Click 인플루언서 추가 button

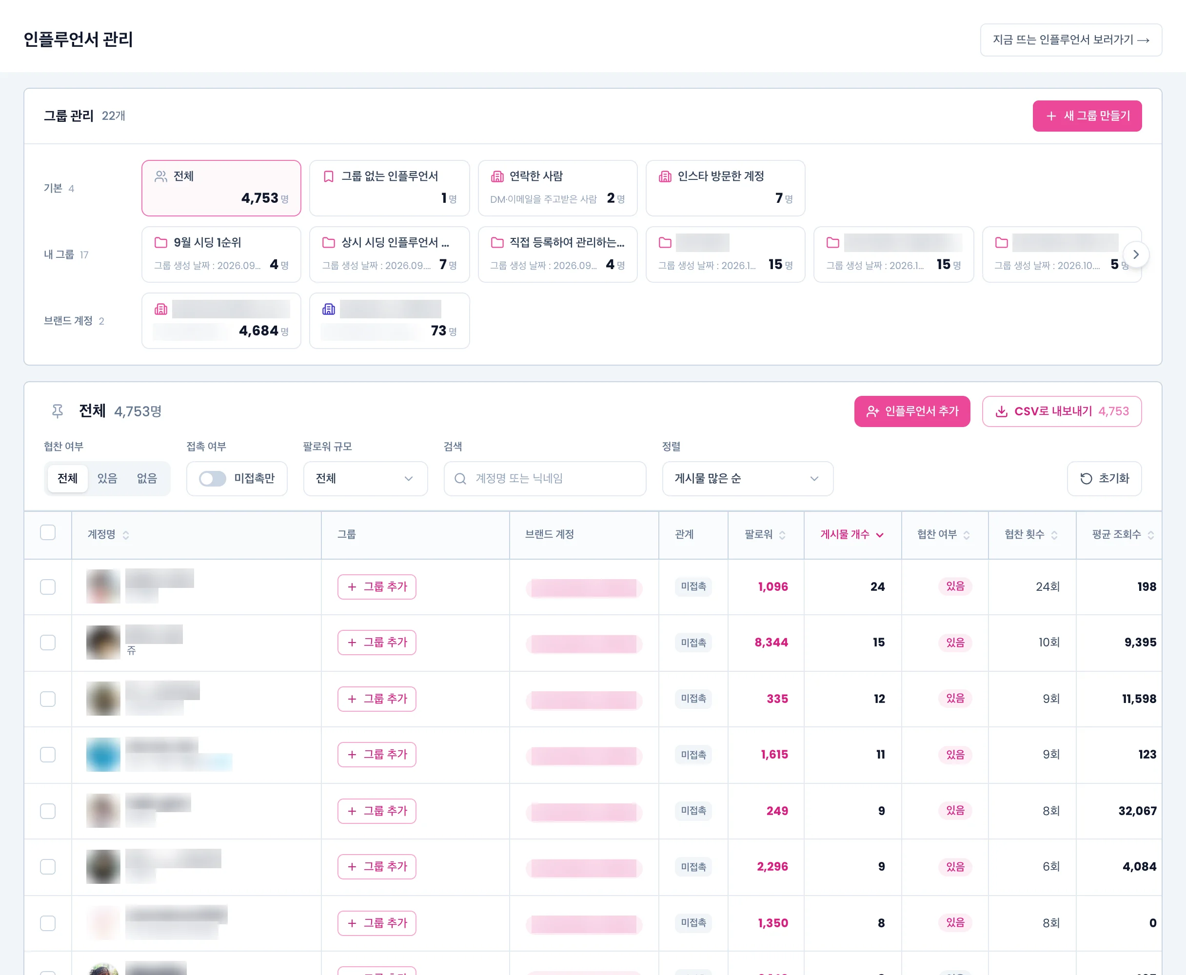pyautogui.click(x=912, y=411)
